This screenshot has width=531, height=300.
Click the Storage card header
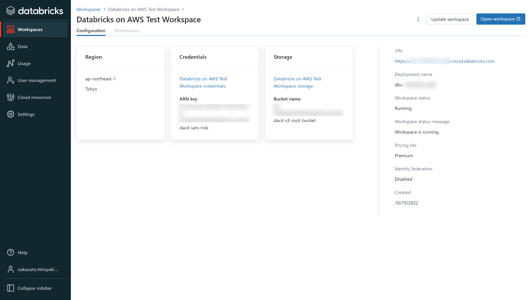(x=283, y=57)
